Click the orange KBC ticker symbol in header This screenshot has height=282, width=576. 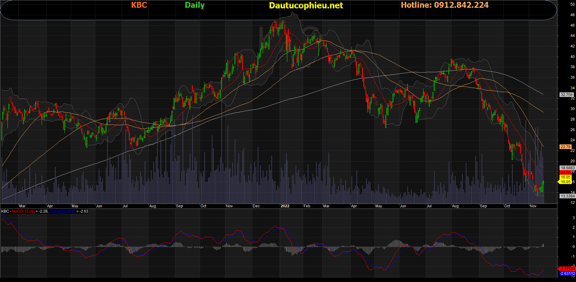click(139, 5)
